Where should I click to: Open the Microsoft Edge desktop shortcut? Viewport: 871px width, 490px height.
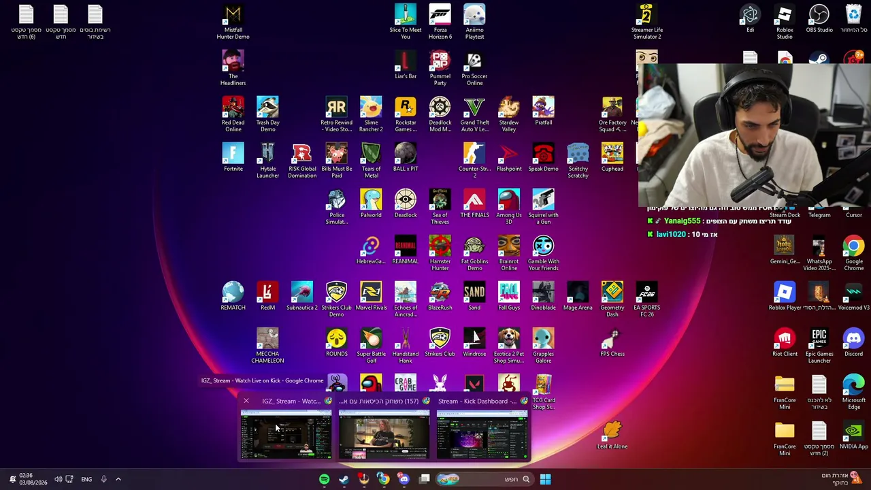pyautogui.click(x=853, y=392)
